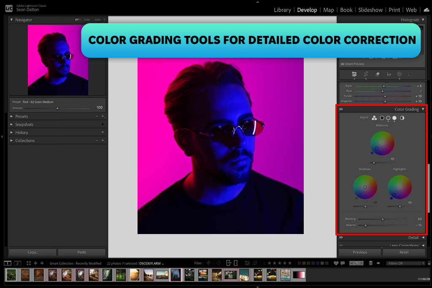Toggle Color Grading panel visibility eye
The width and height of the screenshot is (432, 288).
[x=341, y=109]
